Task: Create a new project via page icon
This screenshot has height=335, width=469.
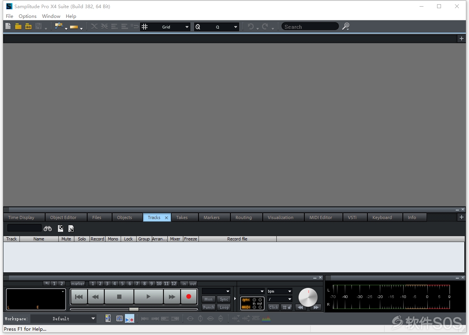Action: point(8,26)
